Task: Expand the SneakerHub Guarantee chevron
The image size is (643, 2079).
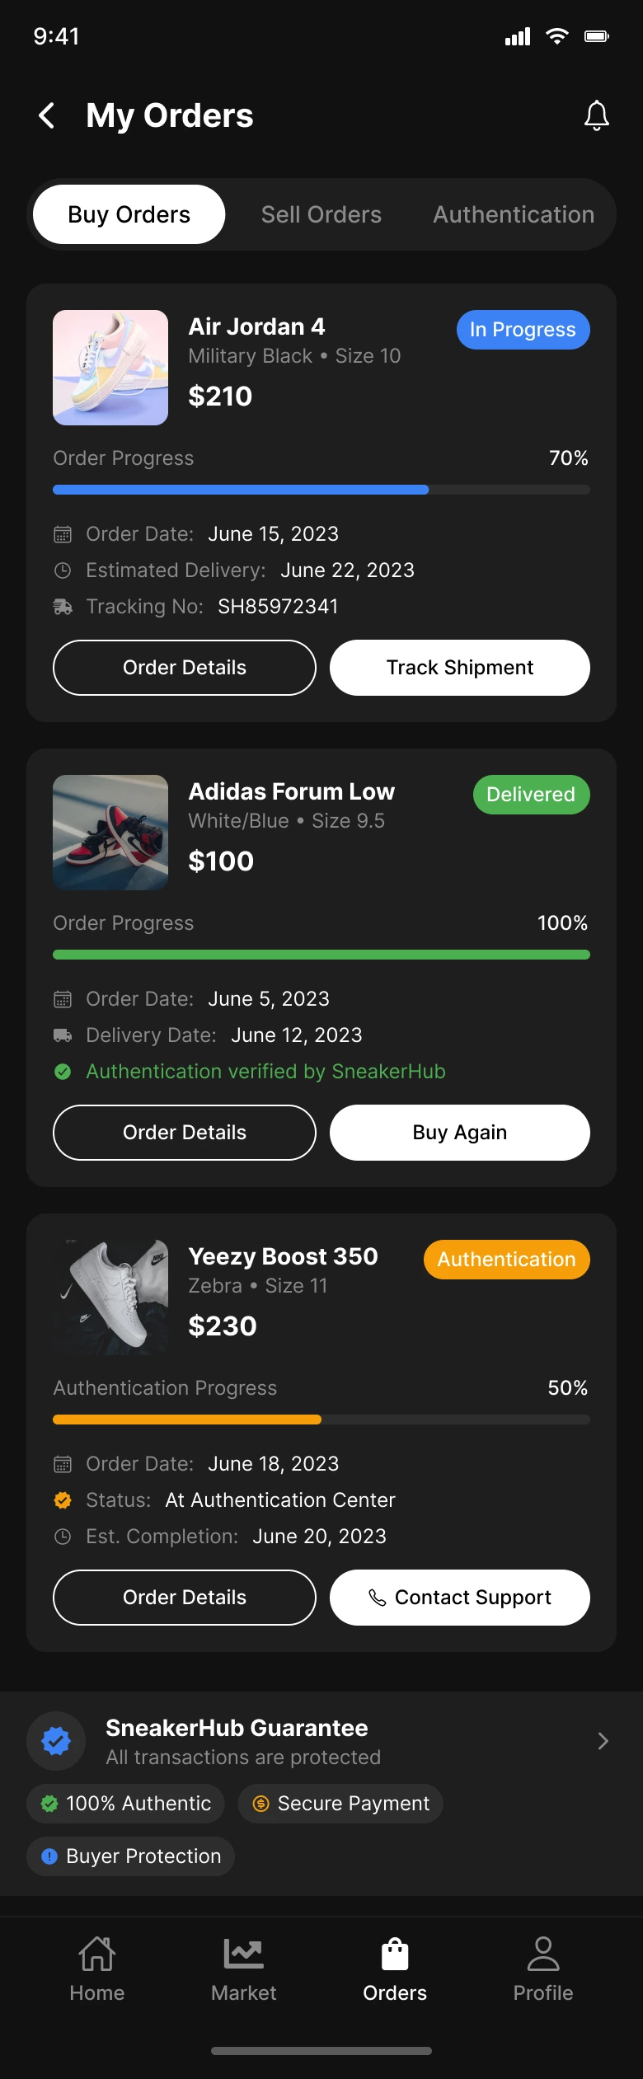Action: pos(603,1740)
